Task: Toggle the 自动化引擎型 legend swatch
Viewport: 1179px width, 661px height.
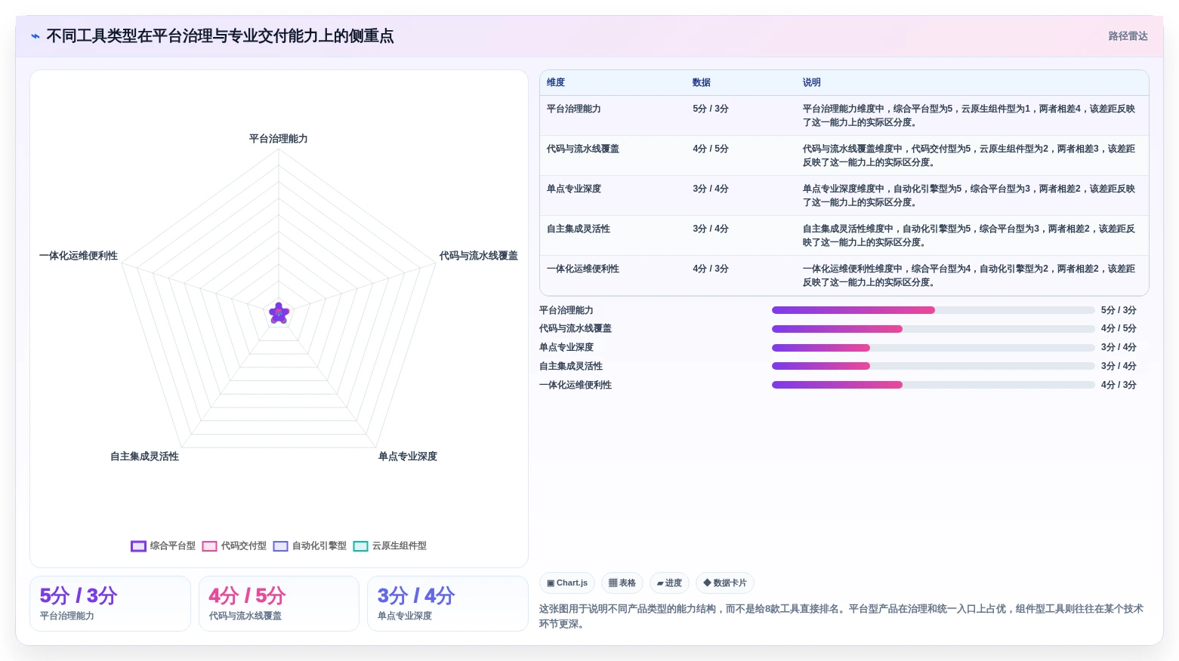Action: (x=280, y=546)
